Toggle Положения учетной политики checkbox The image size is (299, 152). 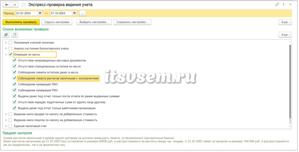(10, 43)
